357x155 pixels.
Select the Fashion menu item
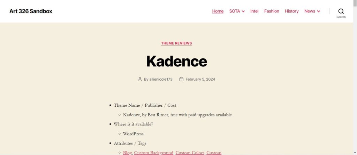272,11
